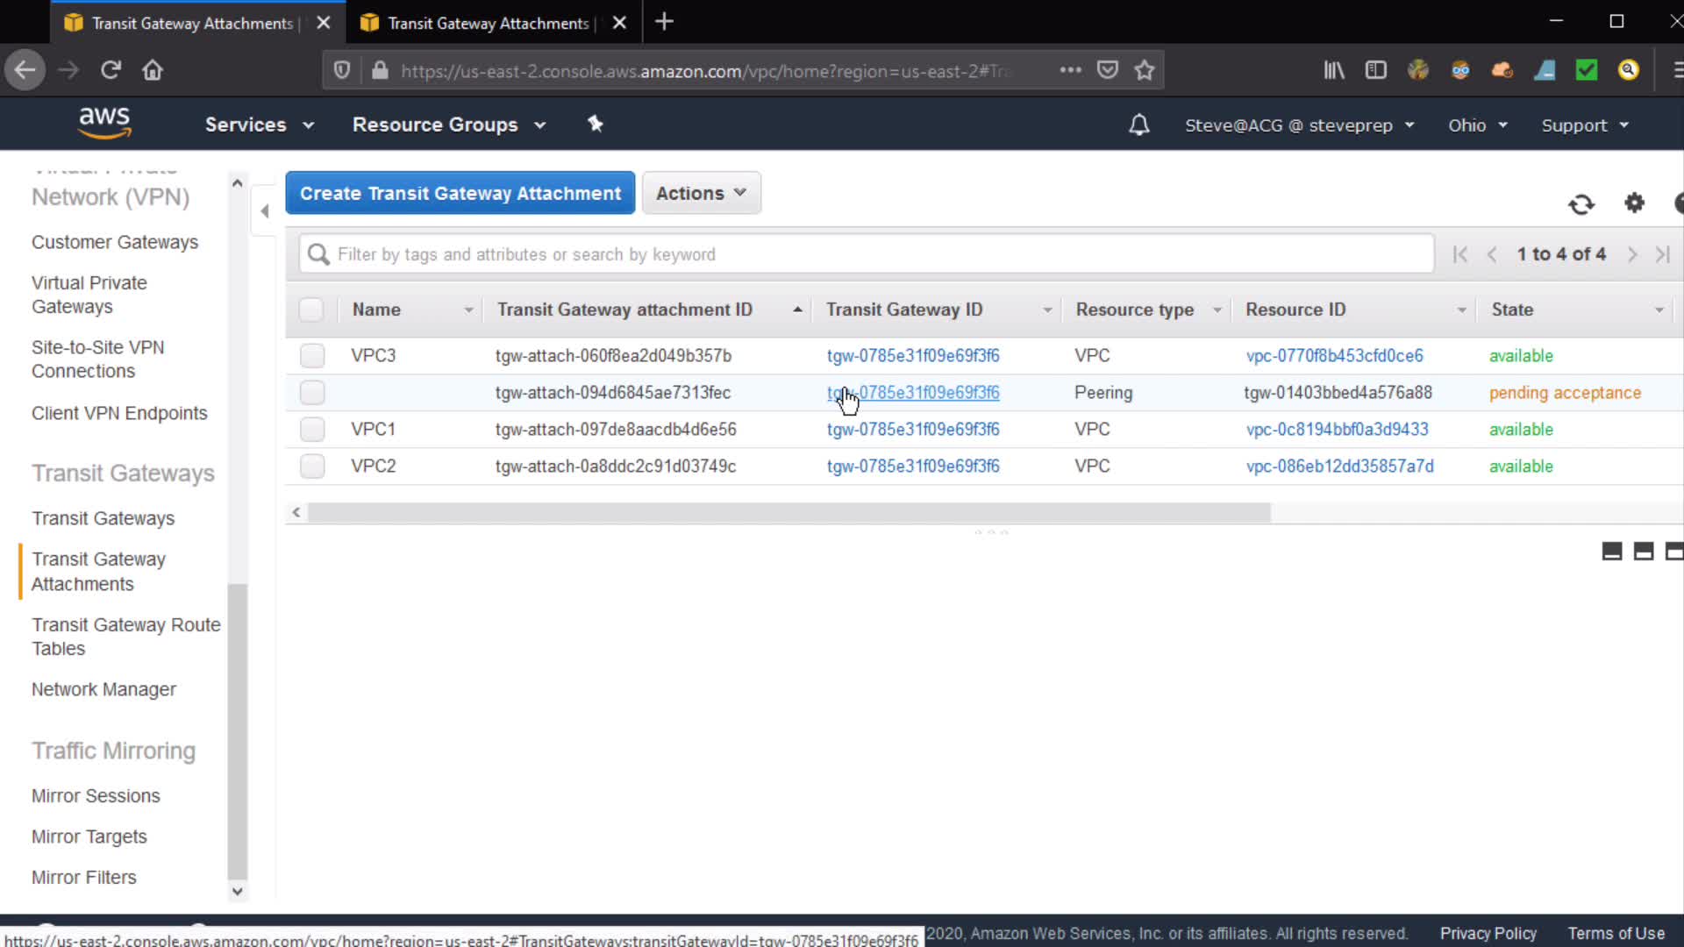Click the AWS logo home icon
Screen dimensions: 1684x947
(104, 123)
